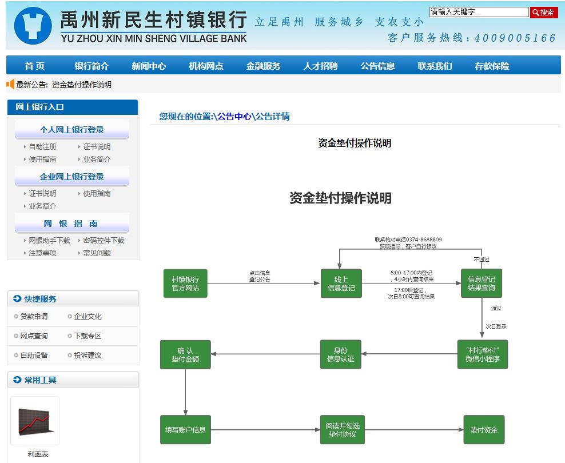565x463 pixels.
Task: Click the arrow icon beside 快捷服务
Action: [x=17, y=299]
